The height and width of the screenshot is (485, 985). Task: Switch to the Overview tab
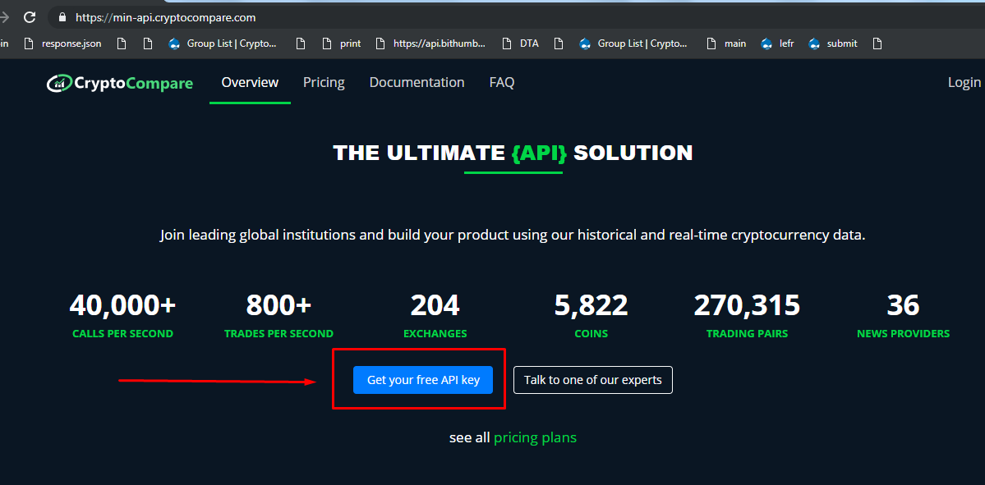250,82
